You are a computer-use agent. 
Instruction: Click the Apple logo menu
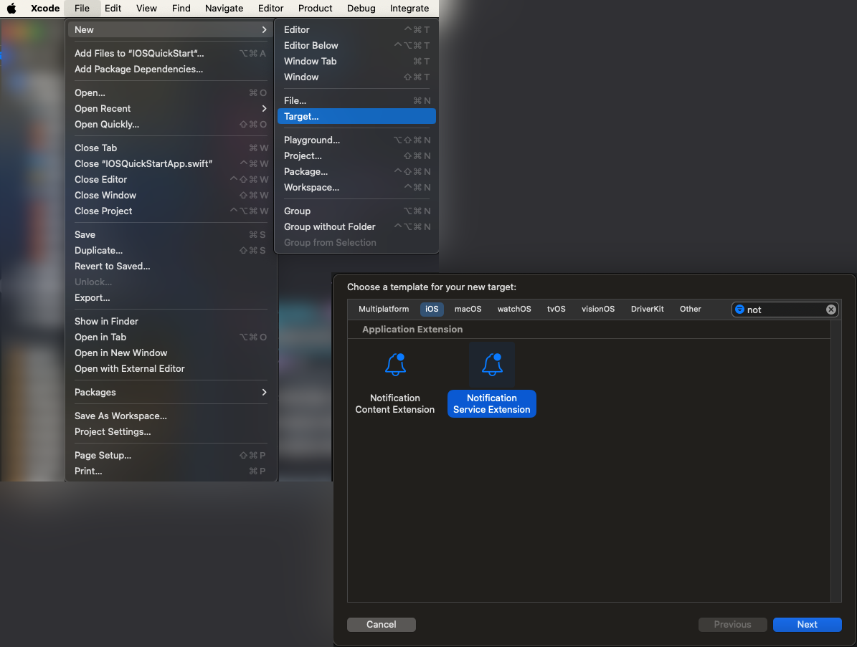tap(11, 9)
